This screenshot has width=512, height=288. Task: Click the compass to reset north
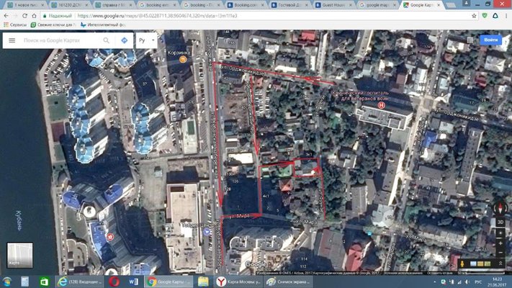499,207
